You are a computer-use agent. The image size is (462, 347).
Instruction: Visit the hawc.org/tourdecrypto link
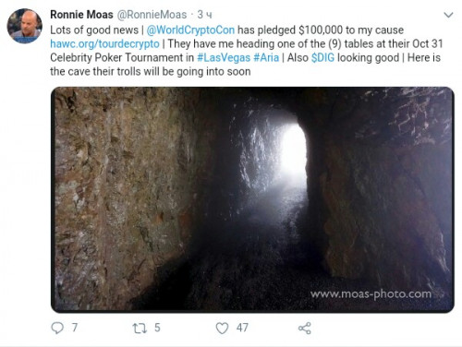tap(104, 43)
